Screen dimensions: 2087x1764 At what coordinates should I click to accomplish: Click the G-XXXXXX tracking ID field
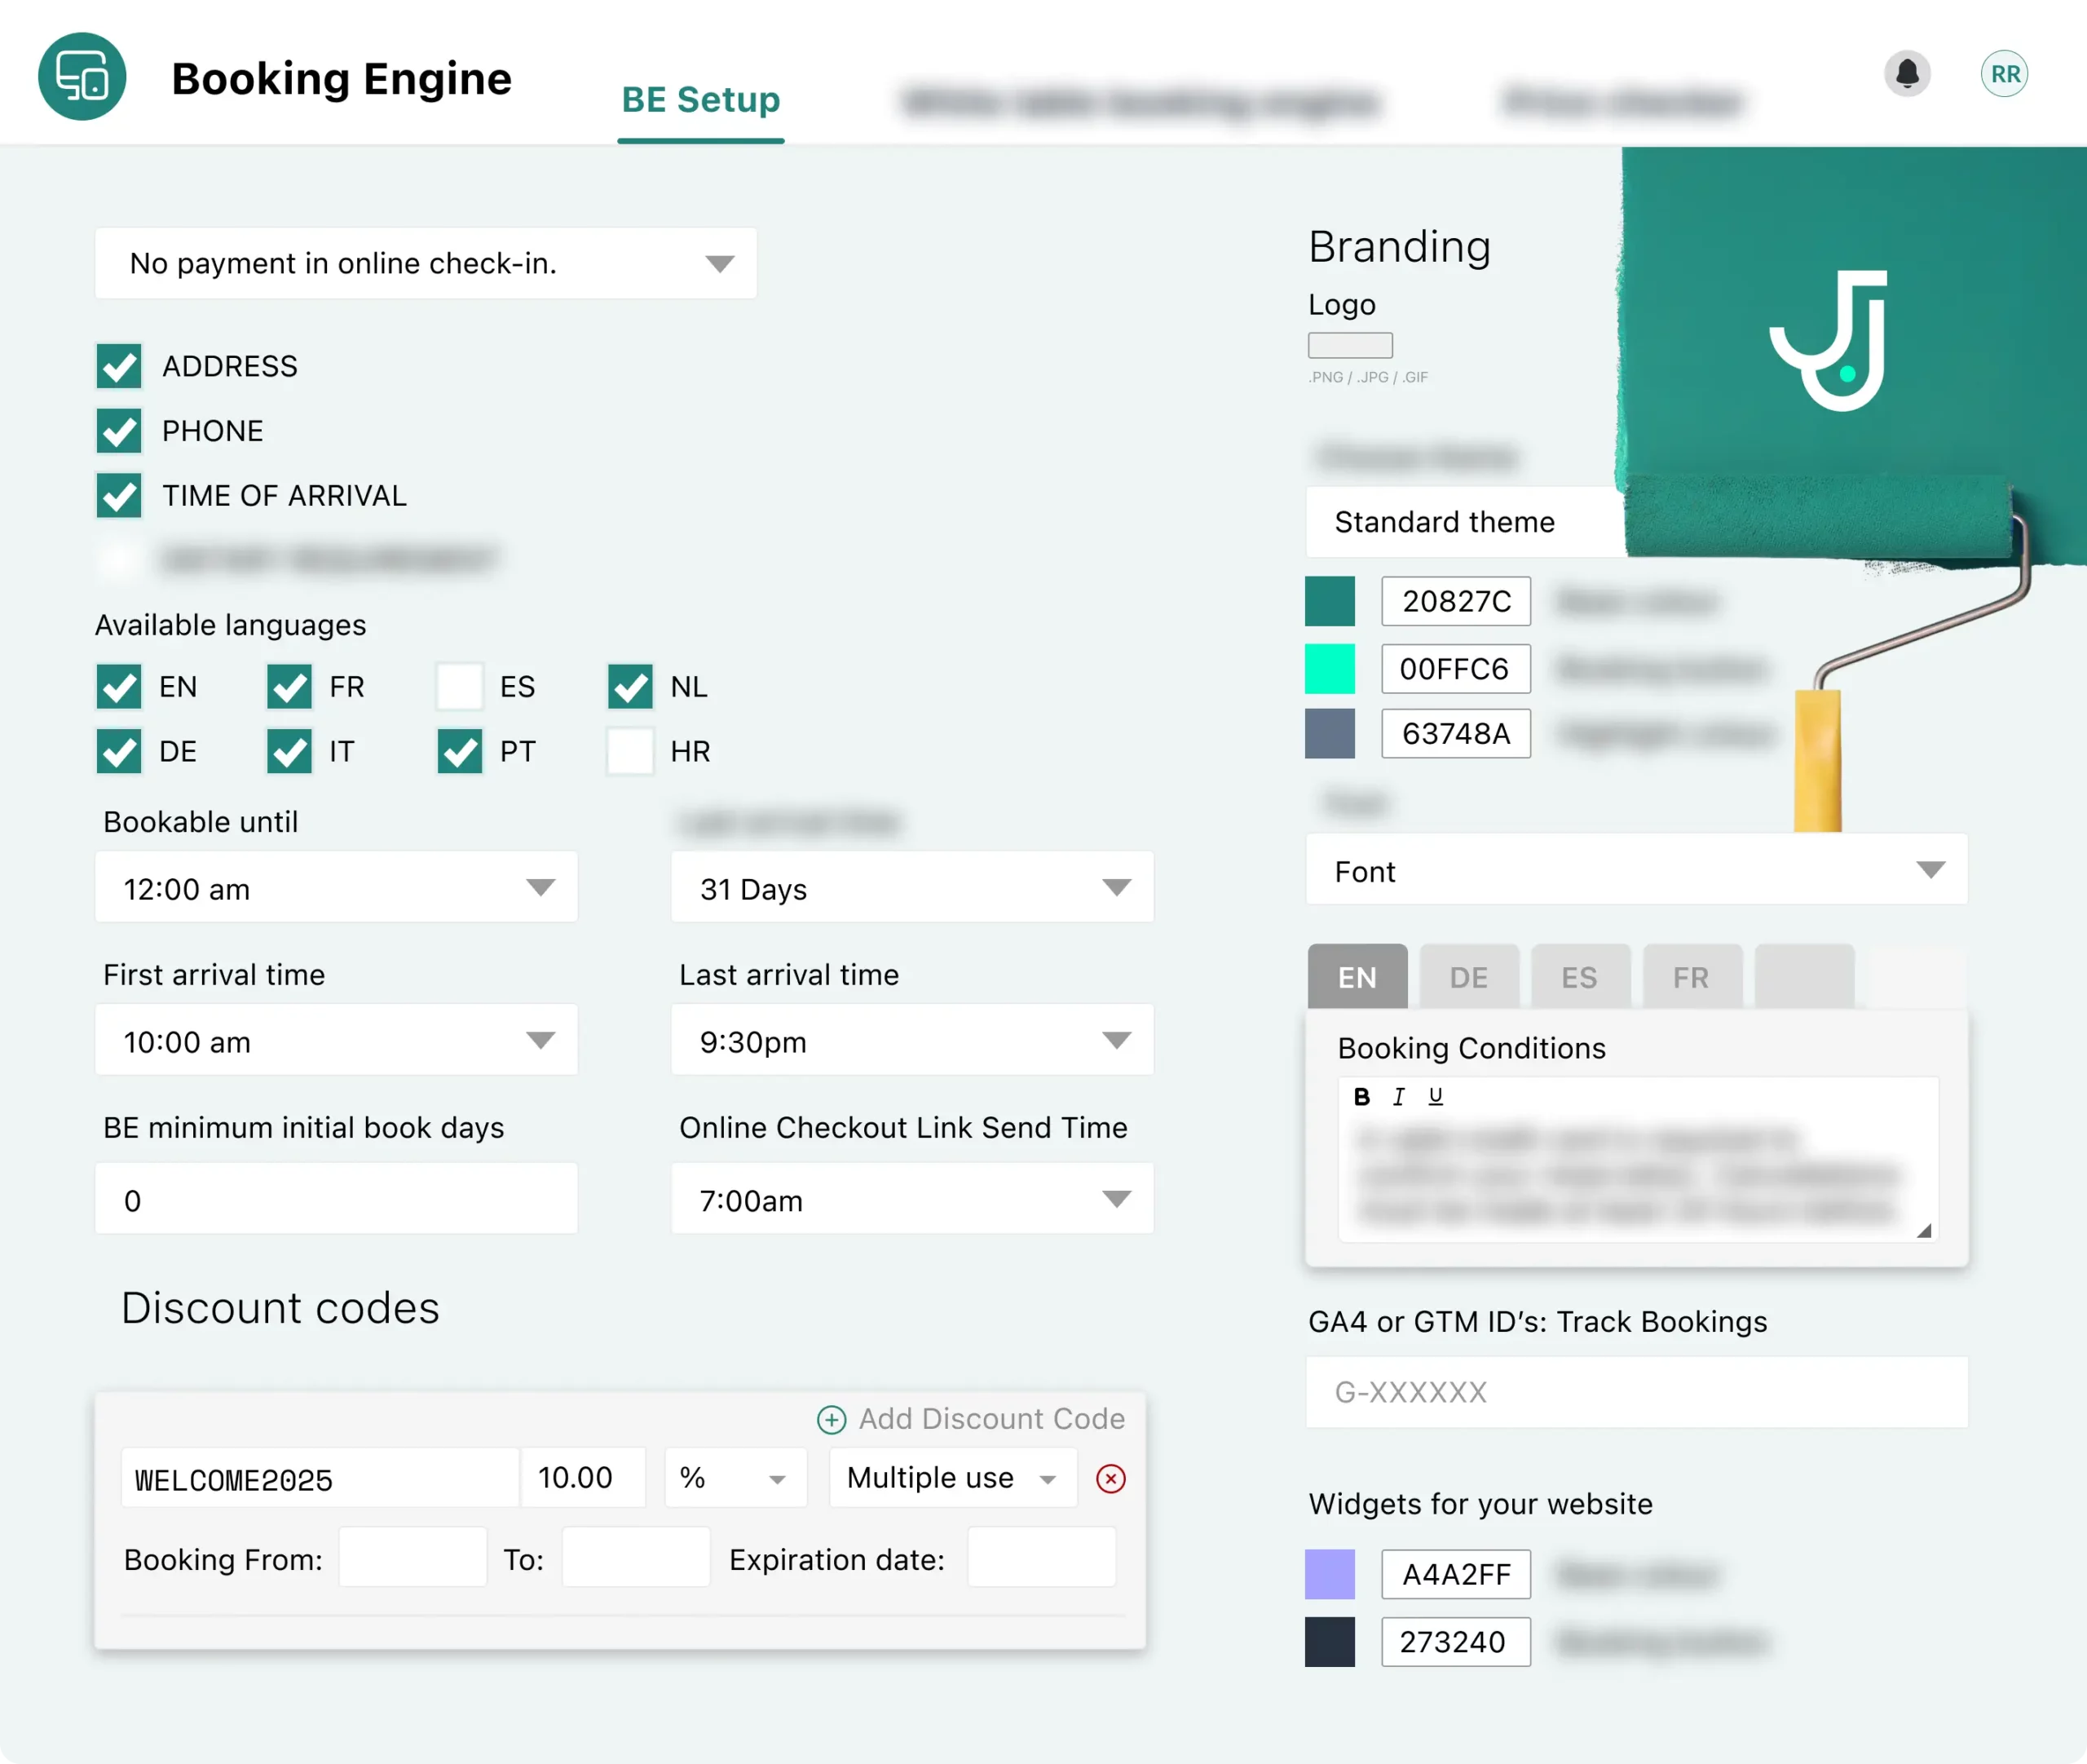pyautogui.click(x=1635, y=1392)
